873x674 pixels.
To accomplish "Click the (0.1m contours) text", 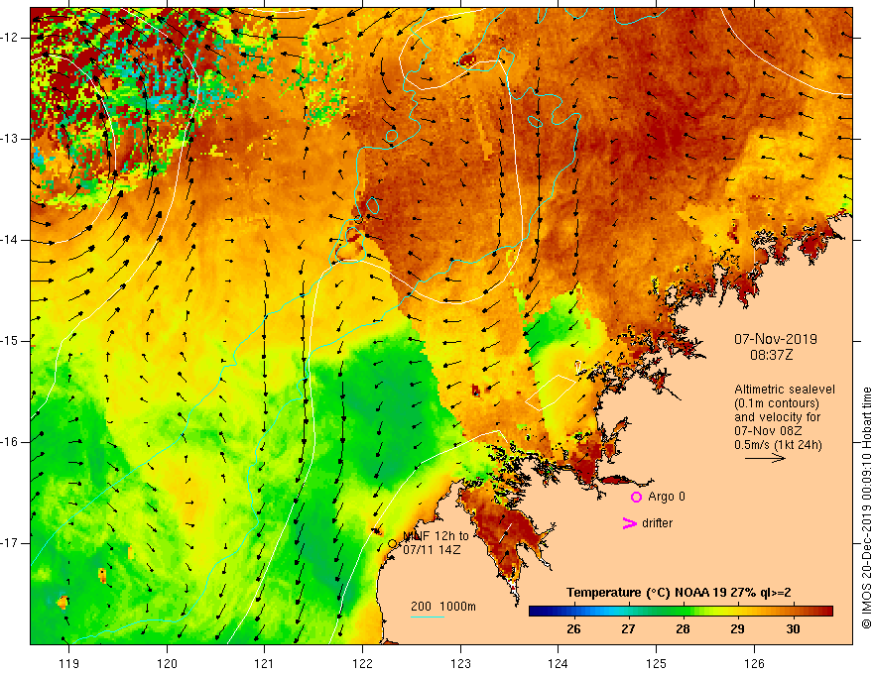I will pyautogui.click(x=777, y=403).
